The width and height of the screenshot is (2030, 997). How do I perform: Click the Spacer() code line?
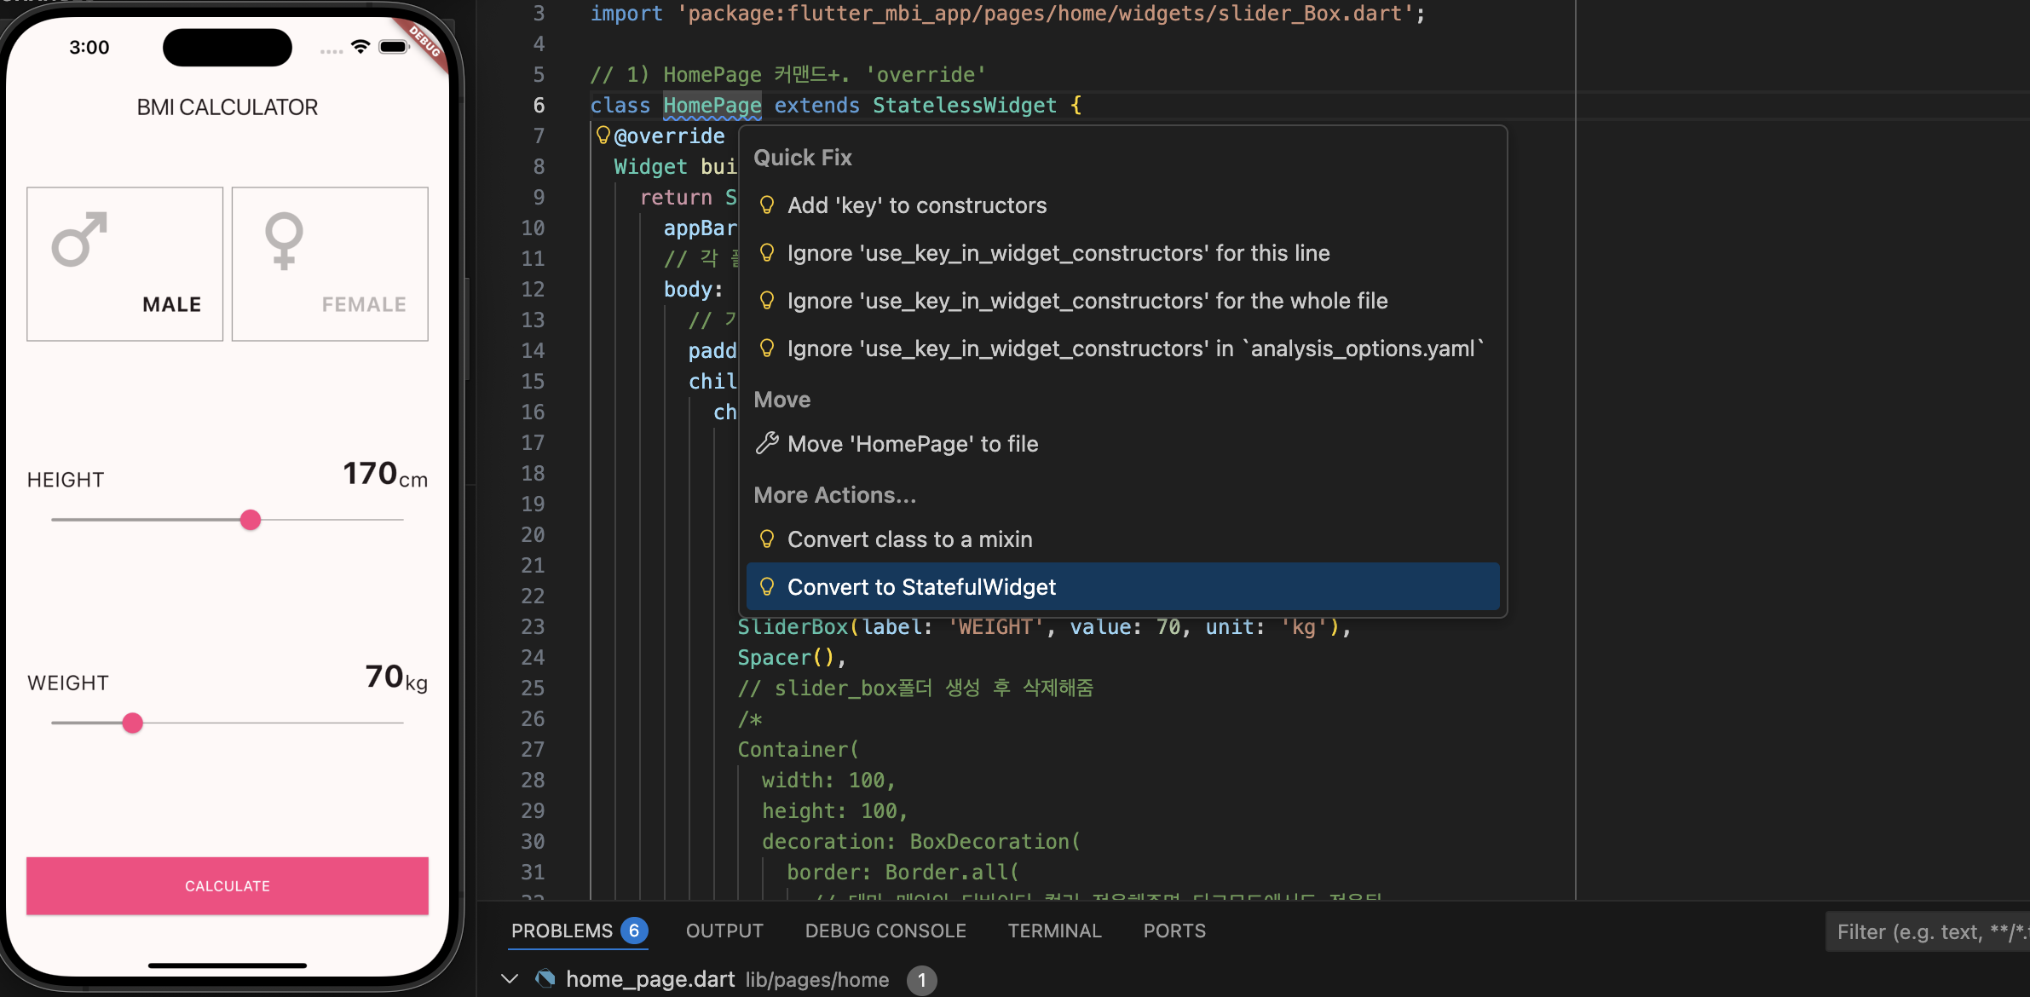click(x=792, y=658)
